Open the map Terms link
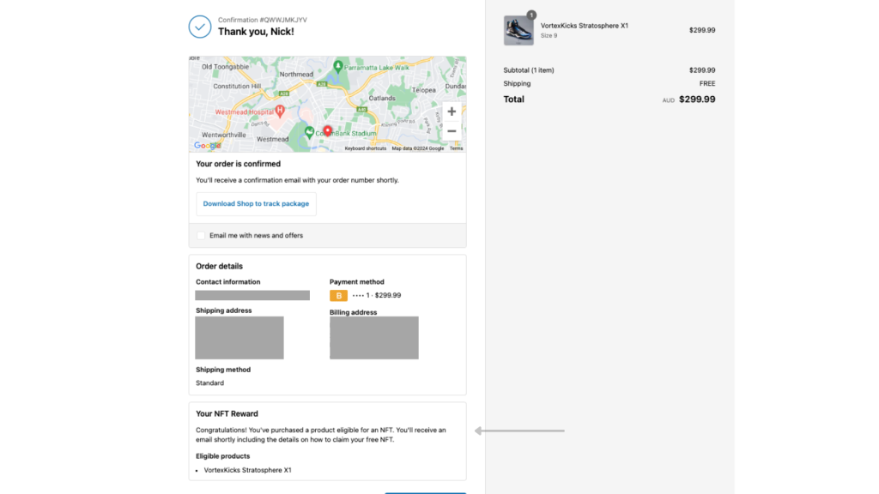Viewport: 879px width, 494px height. click(x=456, y=148)
